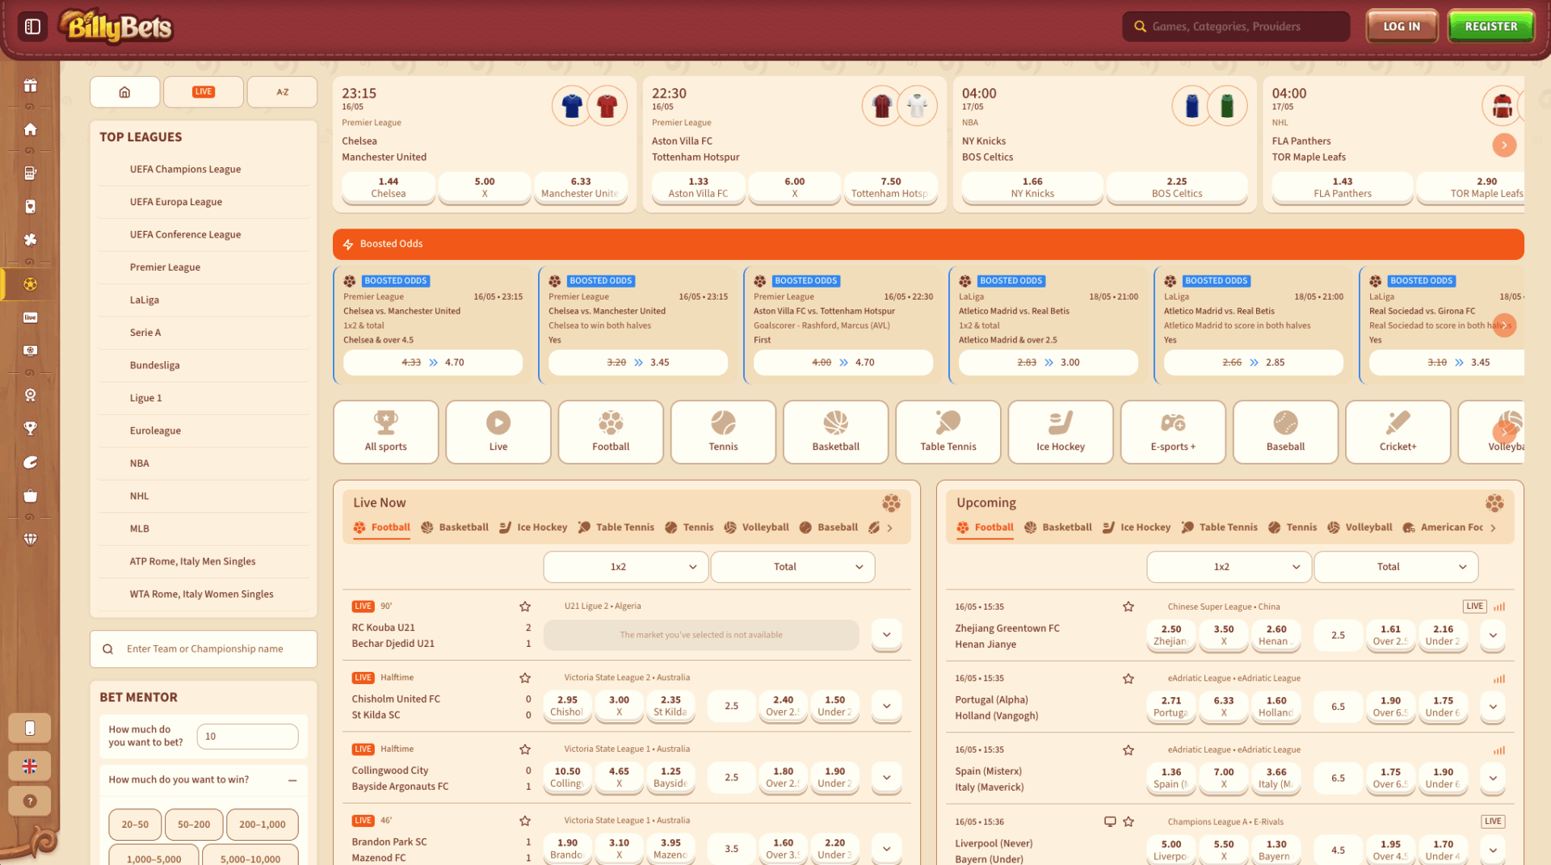Select Ice Hockey tab in Live Now

coord(533,527)
